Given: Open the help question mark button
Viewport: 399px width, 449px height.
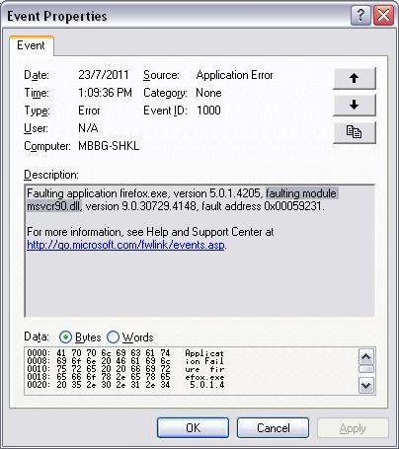Looking at the screenshot, I should [360, 15].
